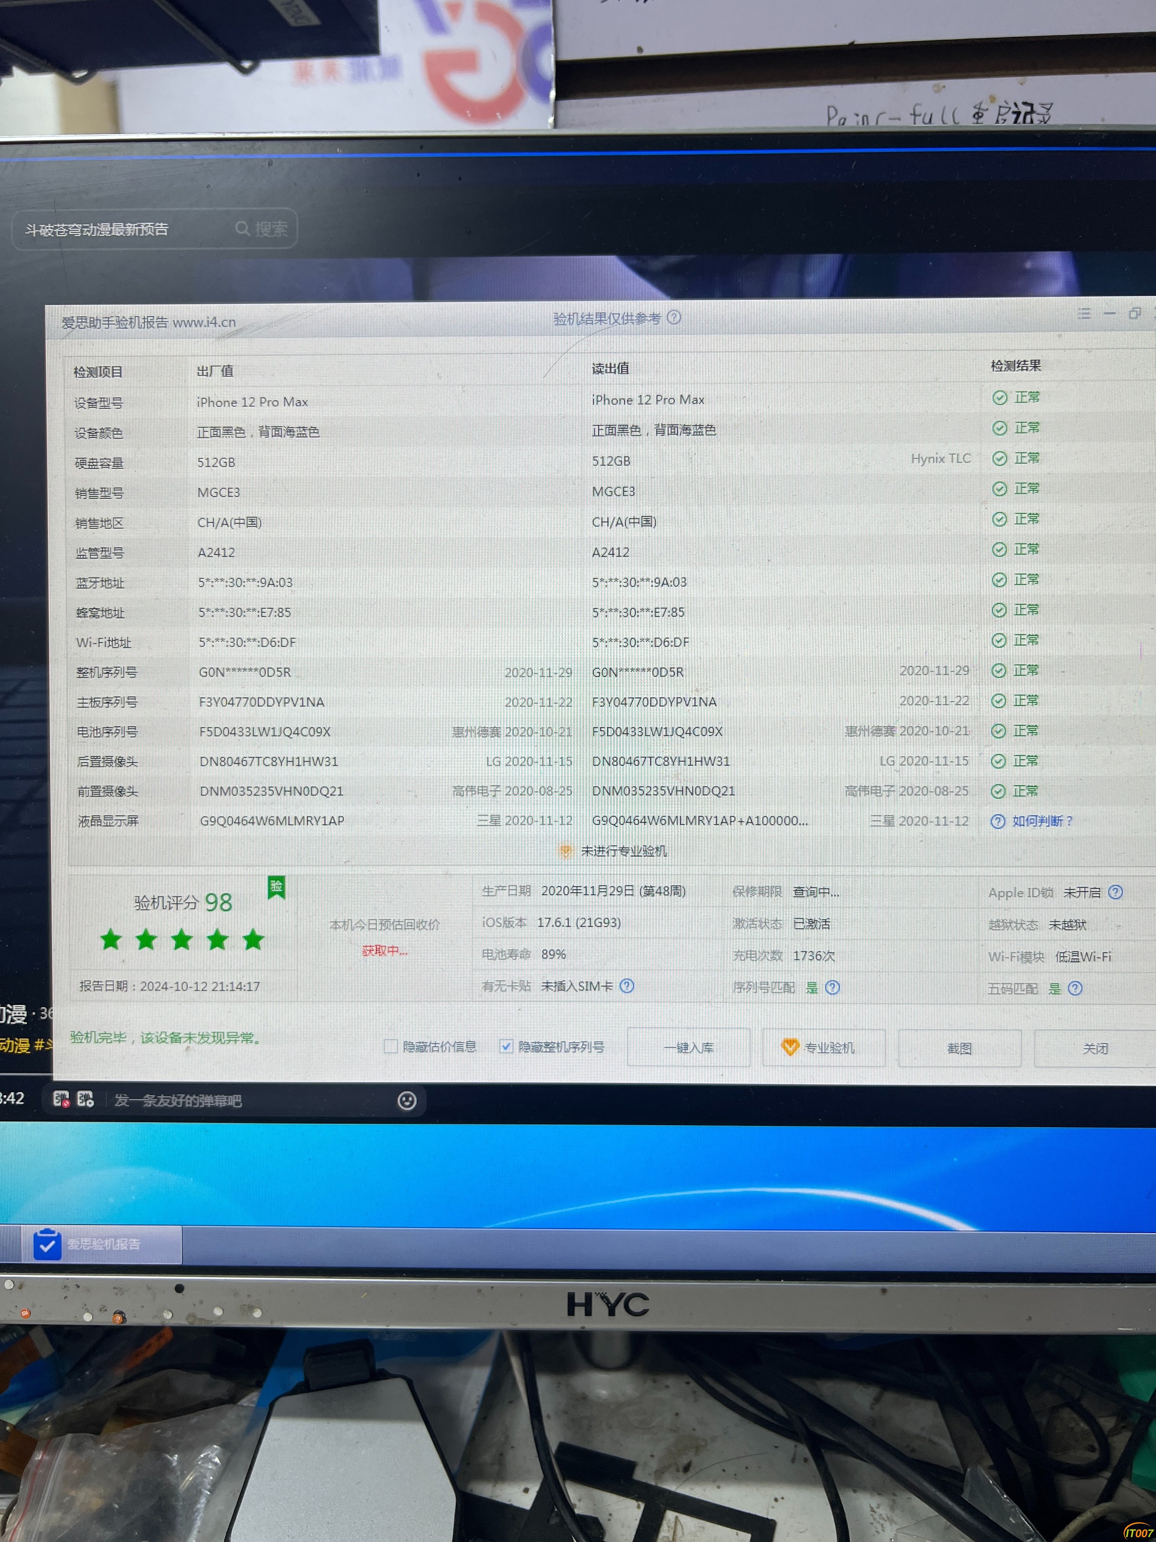Click the 低温Wi-Fi module value
This screenshot has width=1156, height=1542.
click(1083, 957)
